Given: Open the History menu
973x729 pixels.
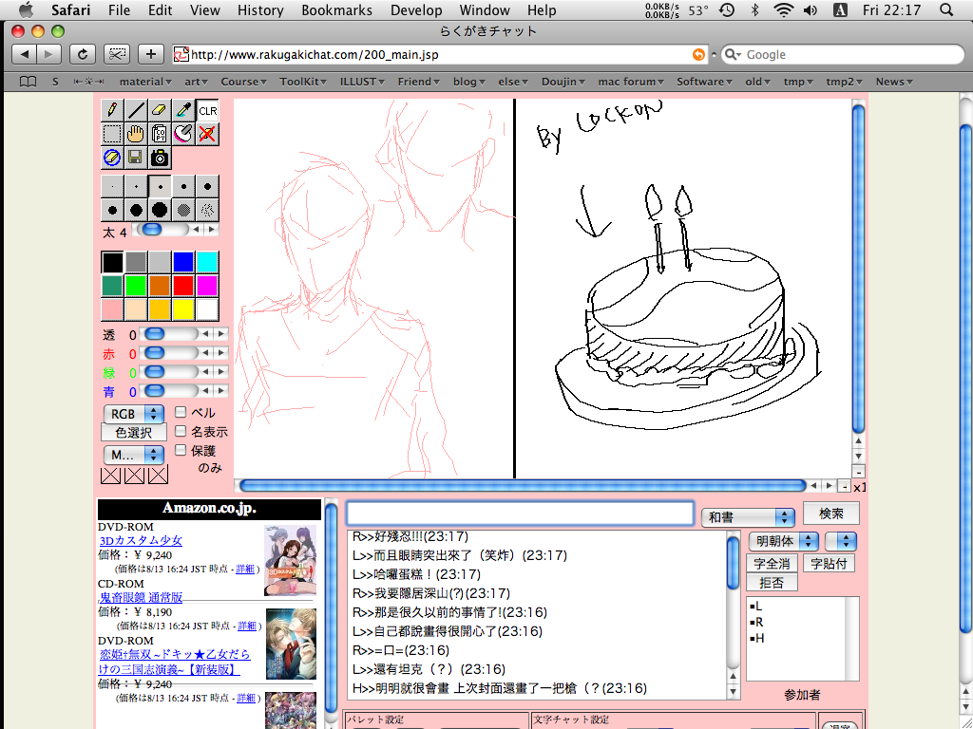Looking at the screenshot, I should tap(260, 9).
